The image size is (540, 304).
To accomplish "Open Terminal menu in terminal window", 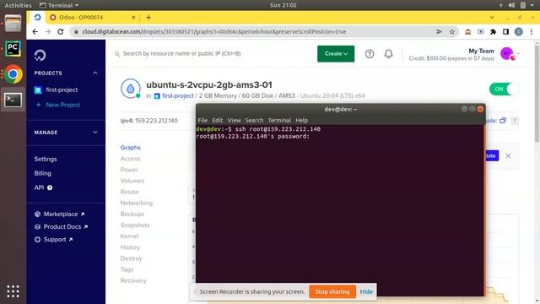I will click(279, 120).
